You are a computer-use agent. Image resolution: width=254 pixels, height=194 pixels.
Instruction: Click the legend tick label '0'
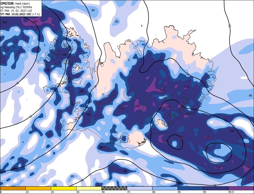click(1, 192)
